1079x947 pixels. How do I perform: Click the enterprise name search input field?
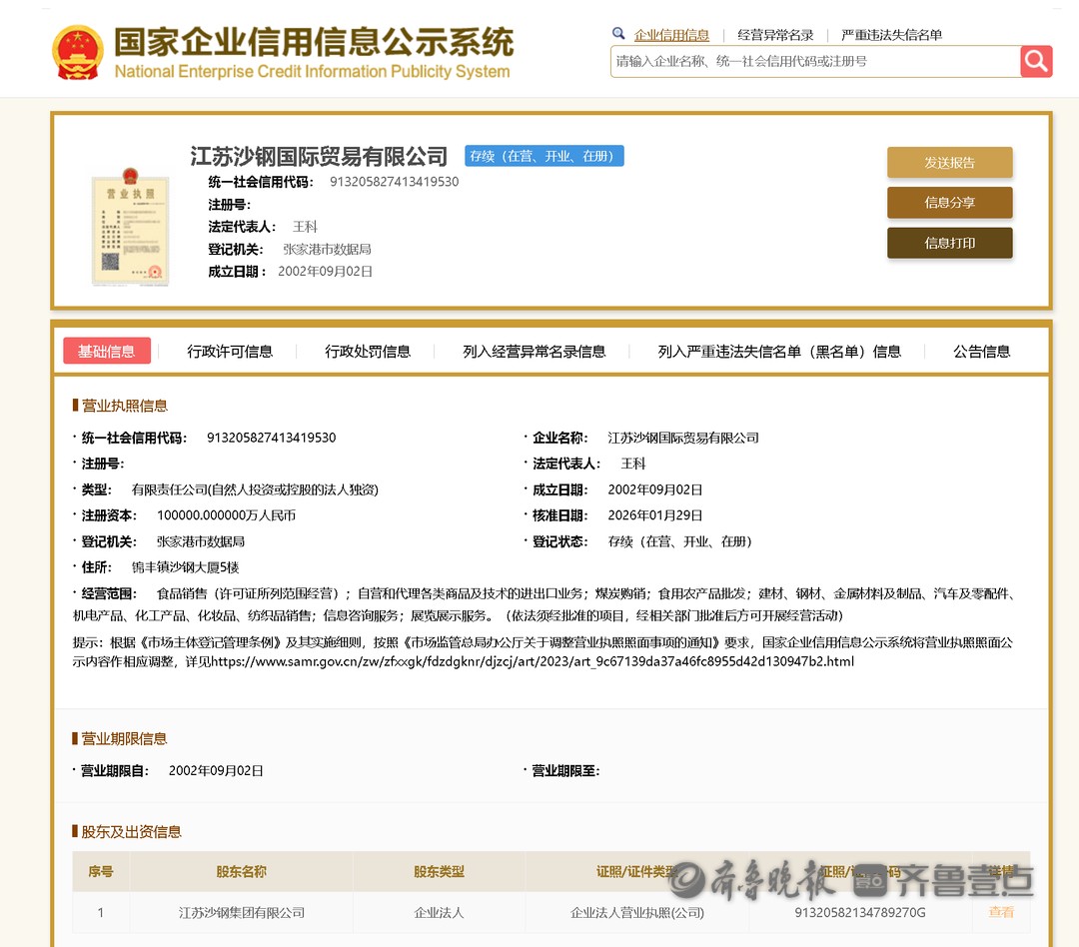click(x=814, y=61)
